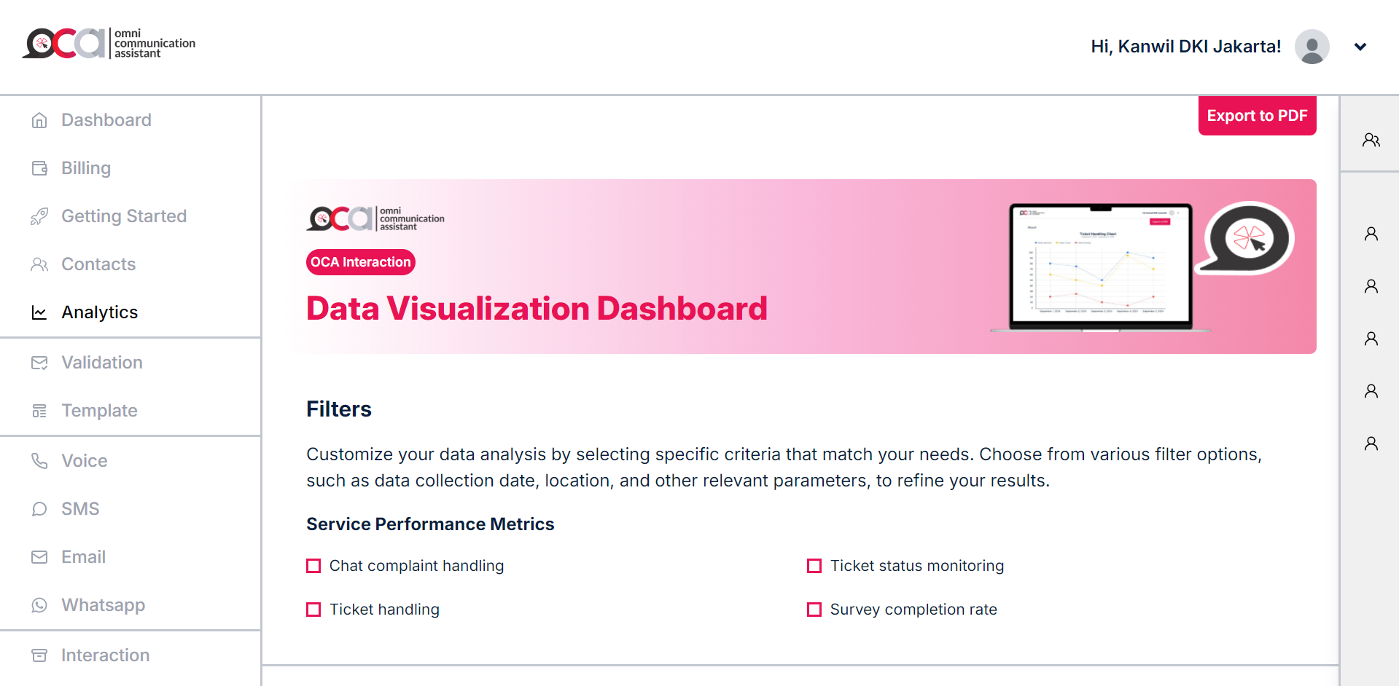The height and width of the screenshot is (686, 1399).
Task: Click the SMS chat bubble icon
Action: coord(39,509)
